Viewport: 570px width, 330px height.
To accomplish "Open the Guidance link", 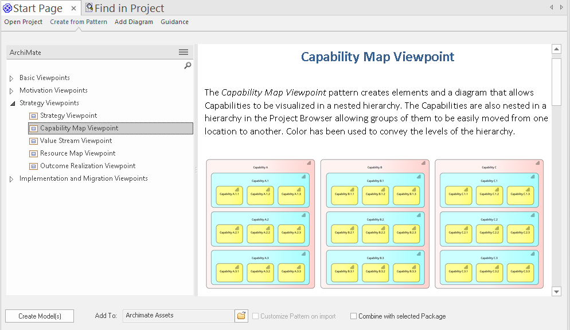I will coord(174,22).
